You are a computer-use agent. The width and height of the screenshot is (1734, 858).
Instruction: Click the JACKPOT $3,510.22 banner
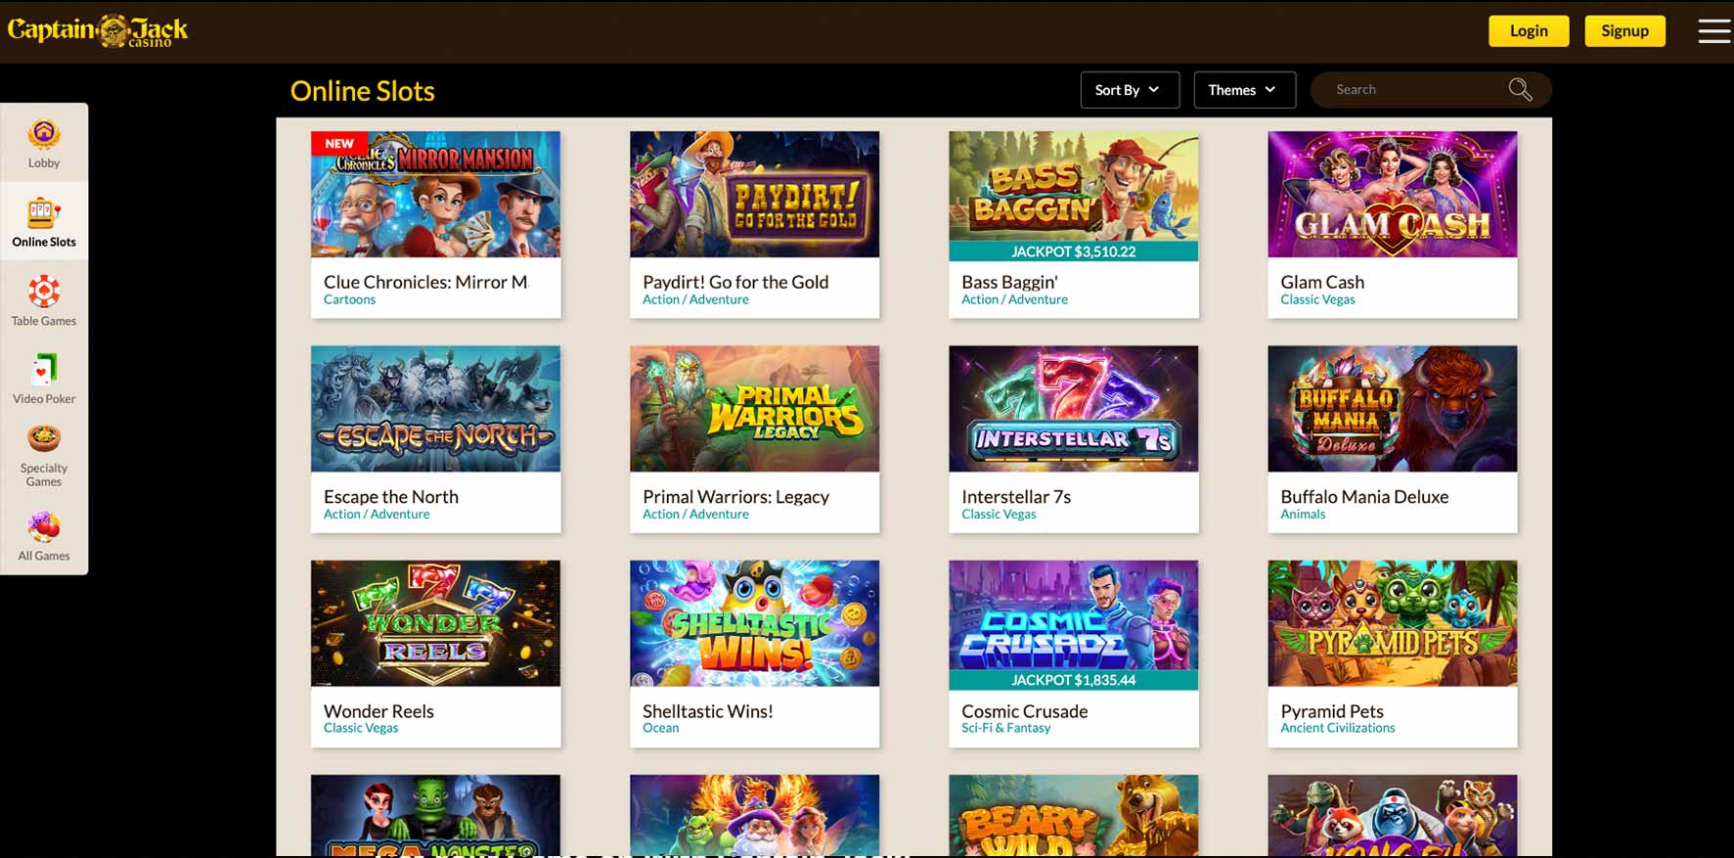coord(1073,251)
